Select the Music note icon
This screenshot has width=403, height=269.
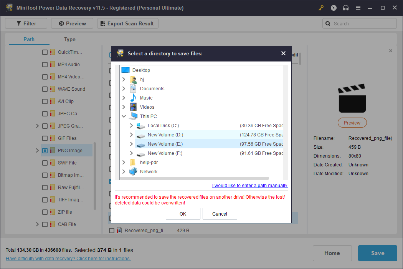click(133, 98)
